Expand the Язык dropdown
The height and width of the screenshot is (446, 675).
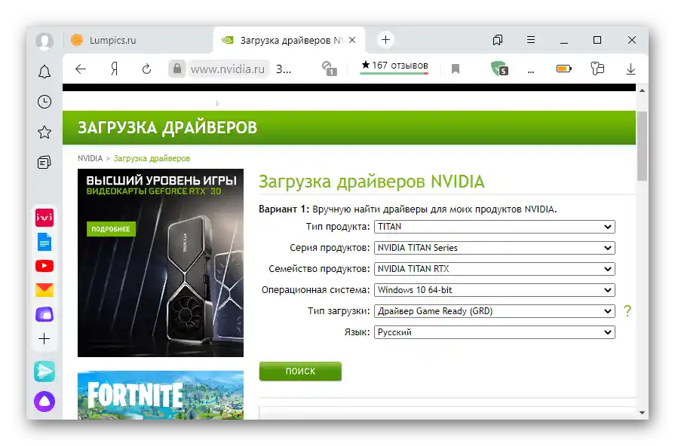494,332
